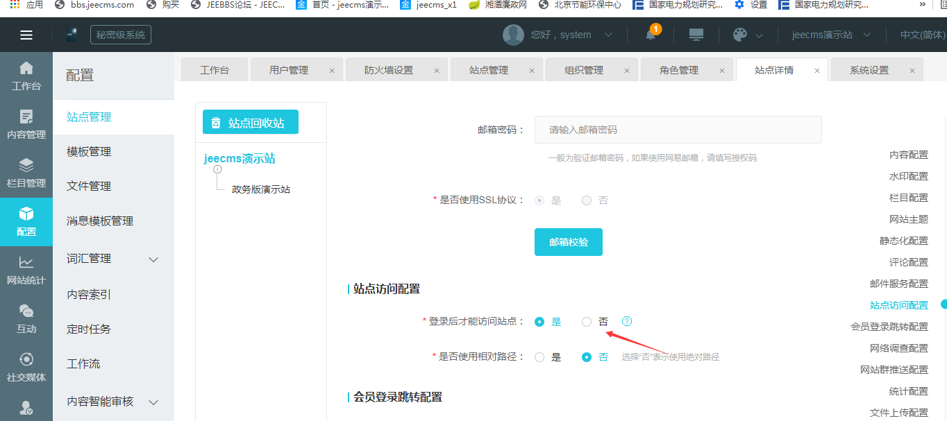Image resolution: width=947 pixels, height=421 pixels.
Task: Click the jeecms logo icon
Action: tap(72, 35)
